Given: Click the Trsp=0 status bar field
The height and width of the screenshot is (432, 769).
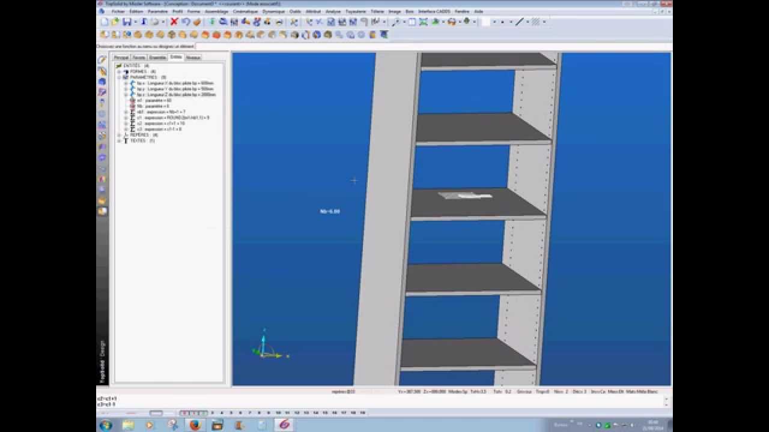Looking at the screenshot, I should pyautogui.click(x=543, y=392).
